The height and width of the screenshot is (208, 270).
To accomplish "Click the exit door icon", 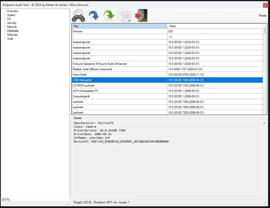I will (x=141, y=16).
